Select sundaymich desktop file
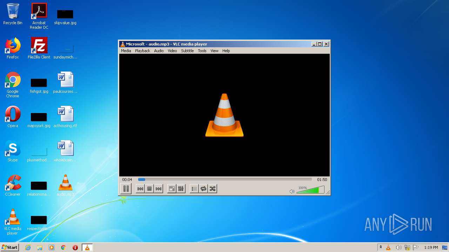Screen dimensions: 449x252 [65, 51]
